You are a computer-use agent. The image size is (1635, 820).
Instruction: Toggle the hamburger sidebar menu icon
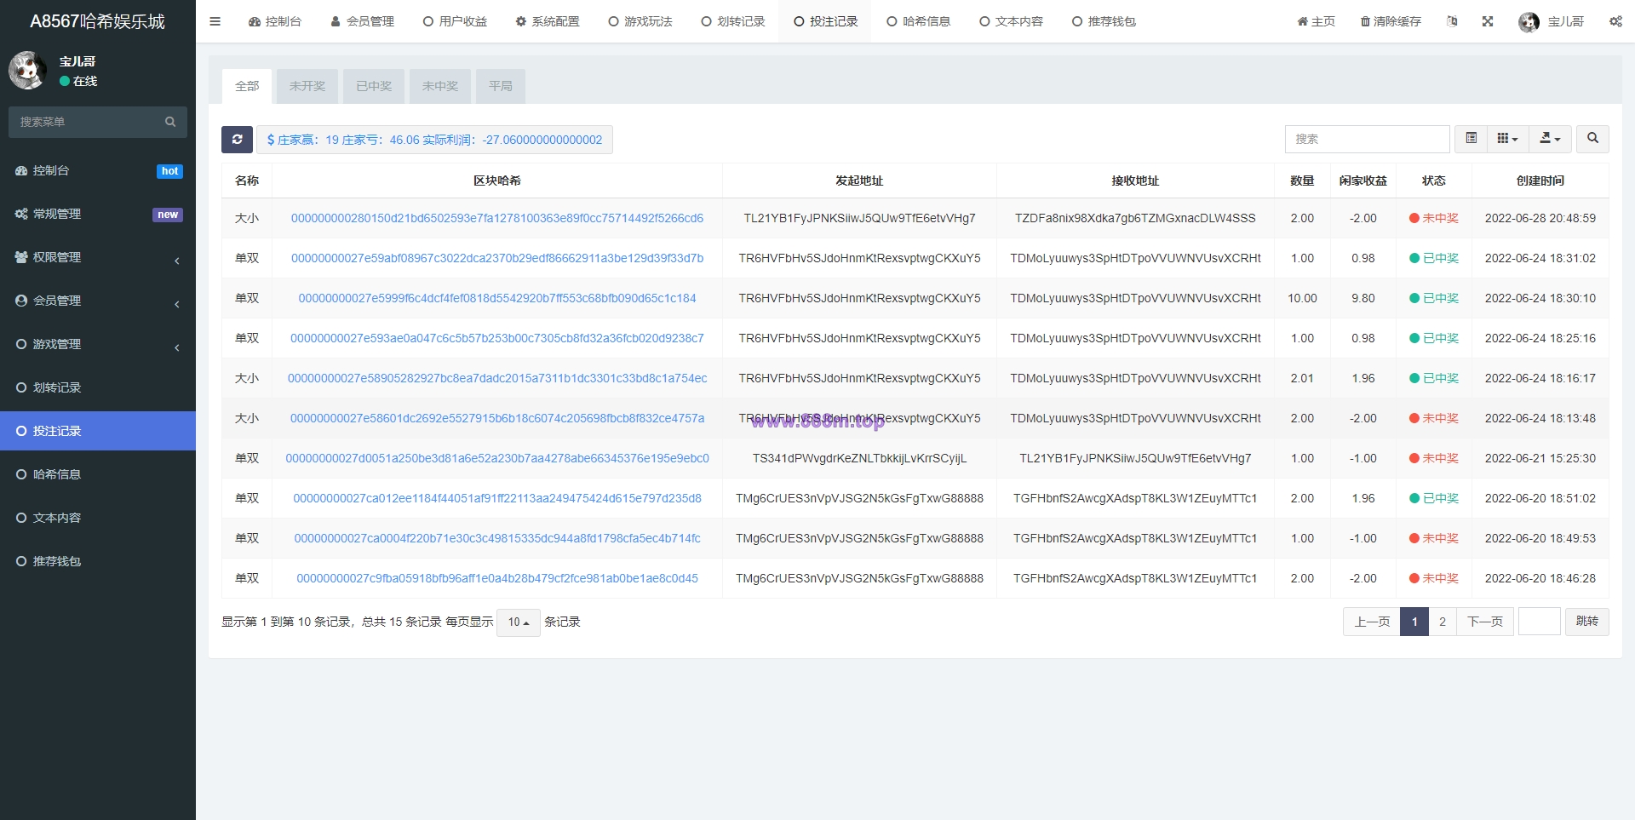215,21
